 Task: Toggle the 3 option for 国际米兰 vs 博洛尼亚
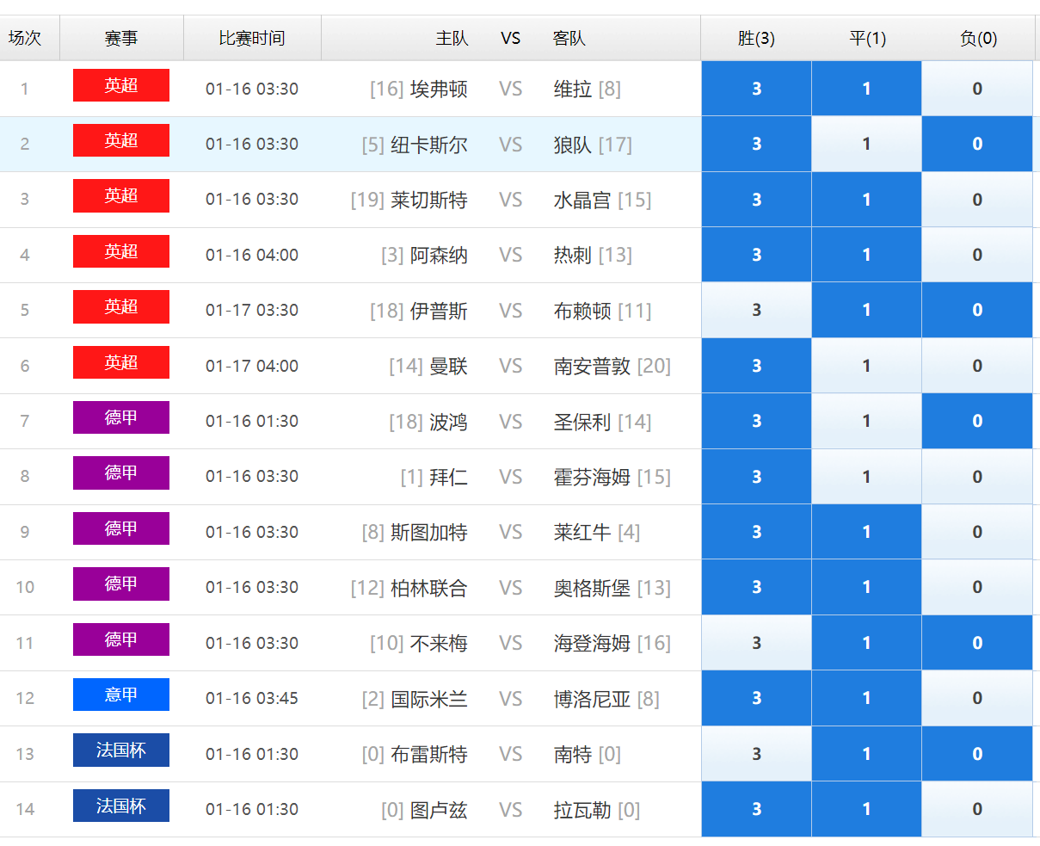tap(756, 698)
